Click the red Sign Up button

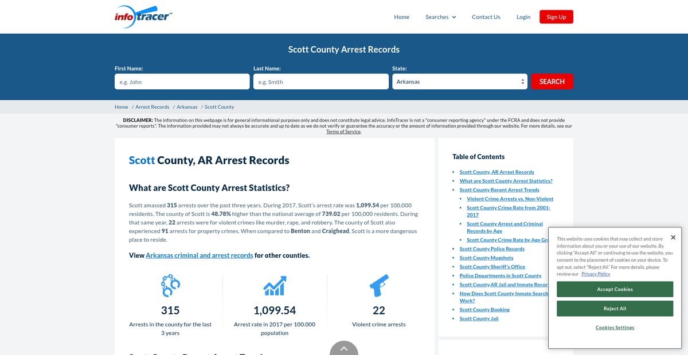tap(556, 17)
